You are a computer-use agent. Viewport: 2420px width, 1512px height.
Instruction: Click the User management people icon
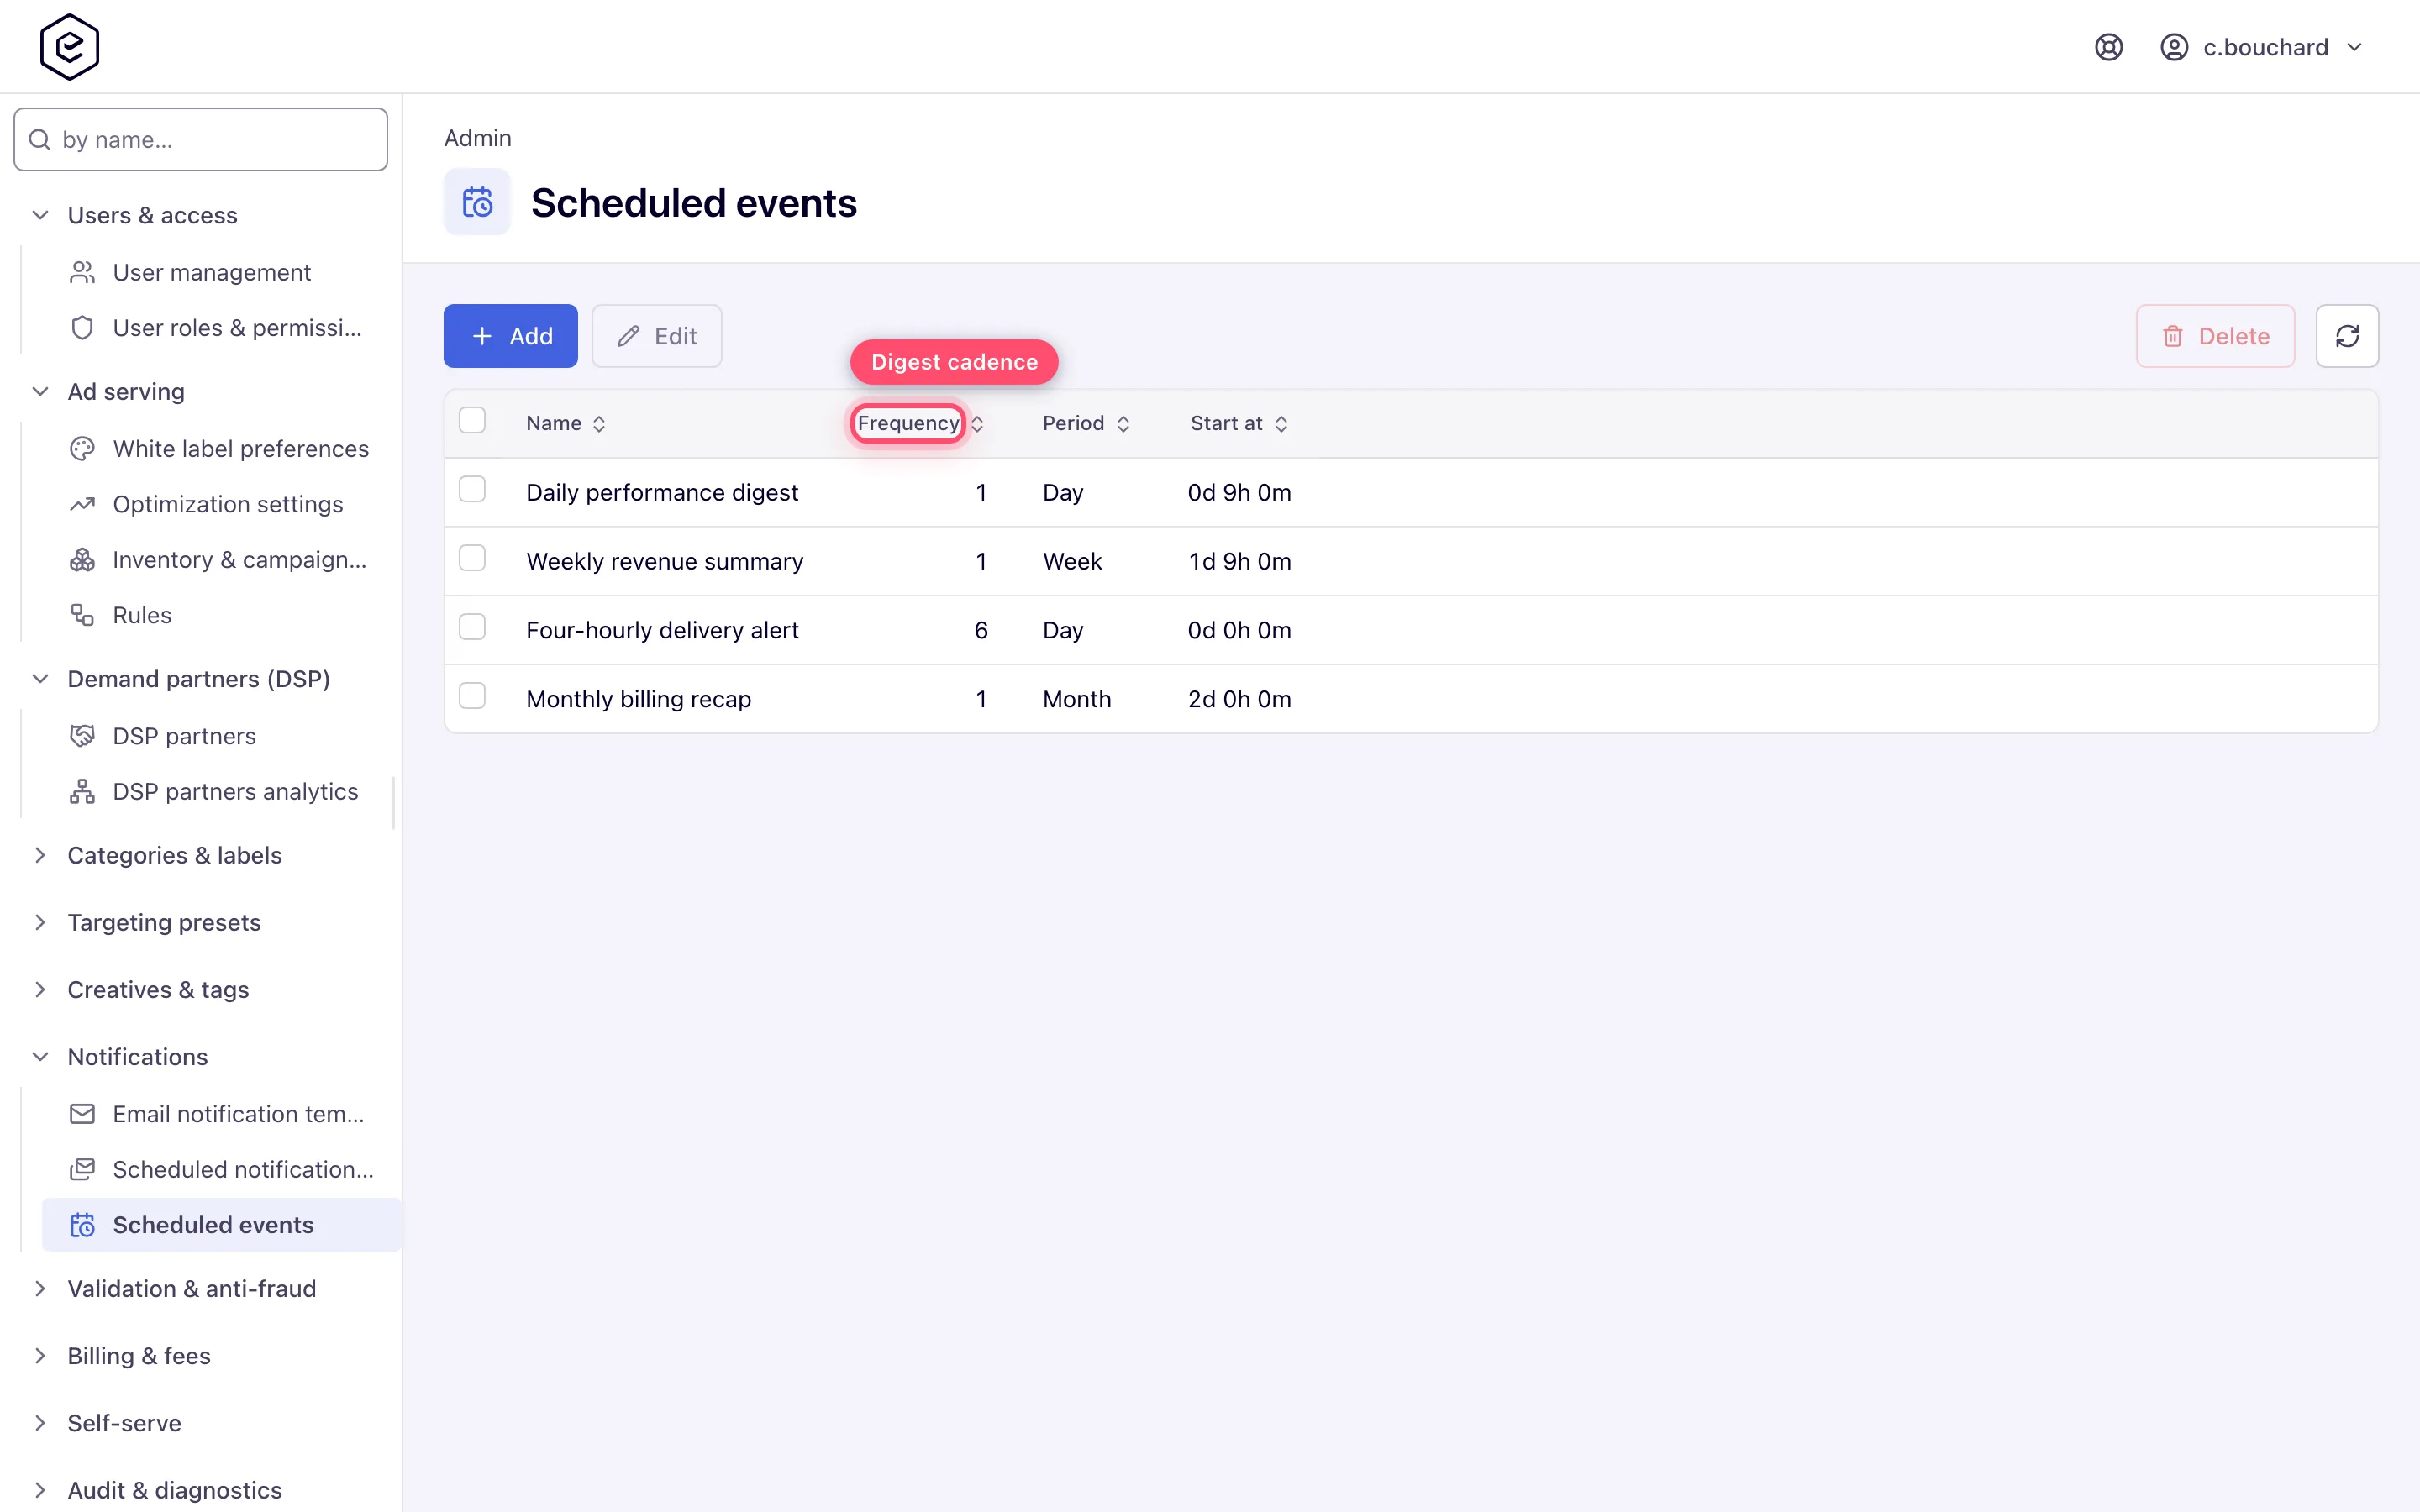click(82, 272)
